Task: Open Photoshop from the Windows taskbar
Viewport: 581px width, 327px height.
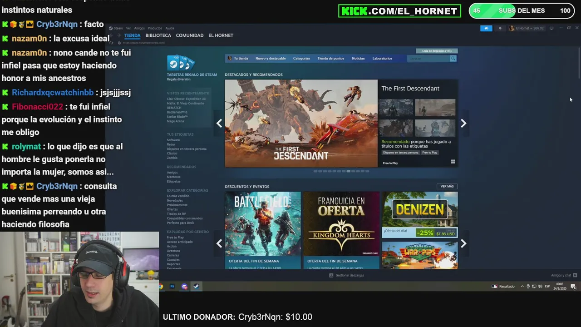Action: [172, 287]
